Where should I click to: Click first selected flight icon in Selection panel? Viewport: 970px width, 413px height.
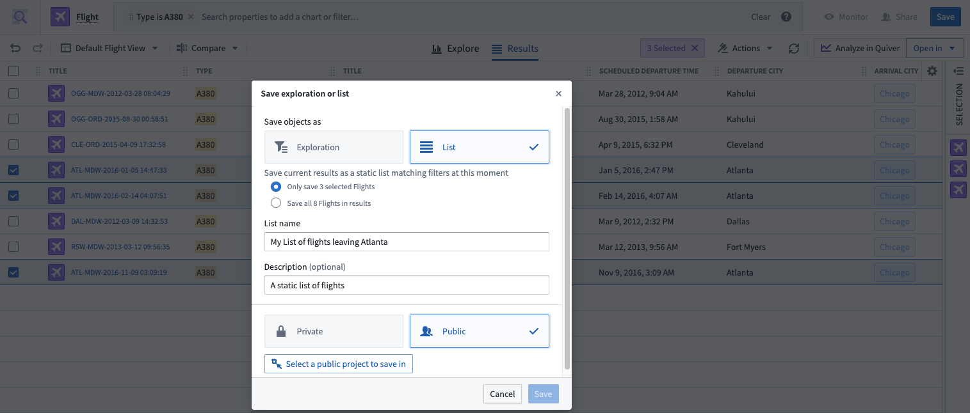pos(958,148)
